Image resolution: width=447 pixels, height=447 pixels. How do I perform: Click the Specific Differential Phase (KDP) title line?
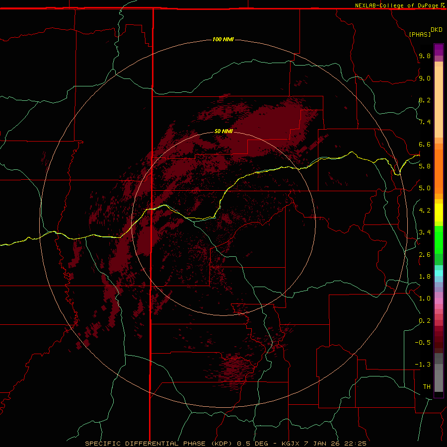[225, 444]
